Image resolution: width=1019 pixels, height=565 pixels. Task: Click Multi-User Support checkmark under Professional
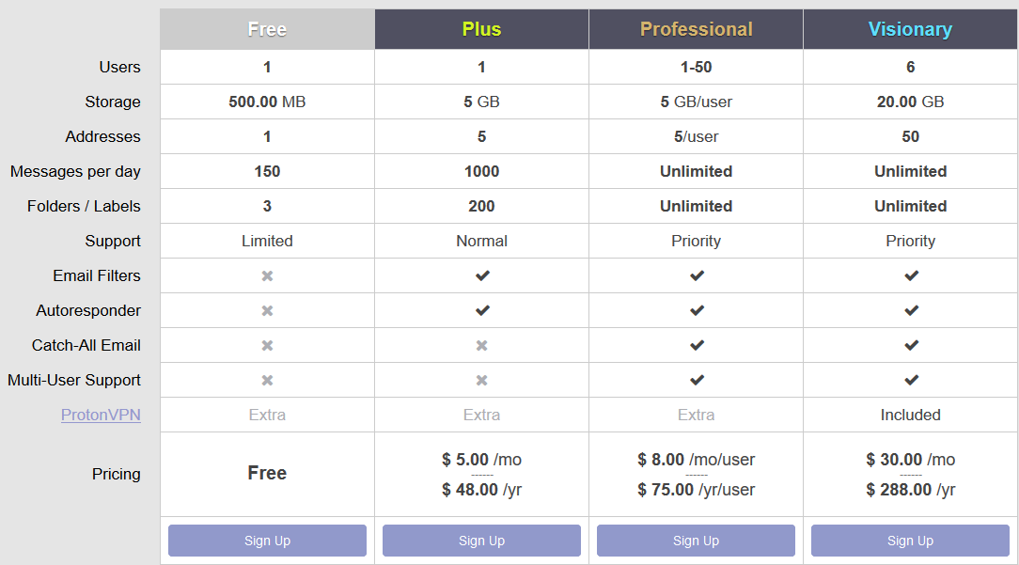(x=696, y=380)
